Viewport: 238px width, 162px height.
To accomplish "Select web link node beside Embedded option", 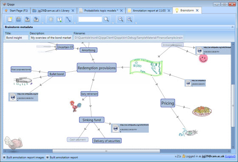I will pos(213,50).
